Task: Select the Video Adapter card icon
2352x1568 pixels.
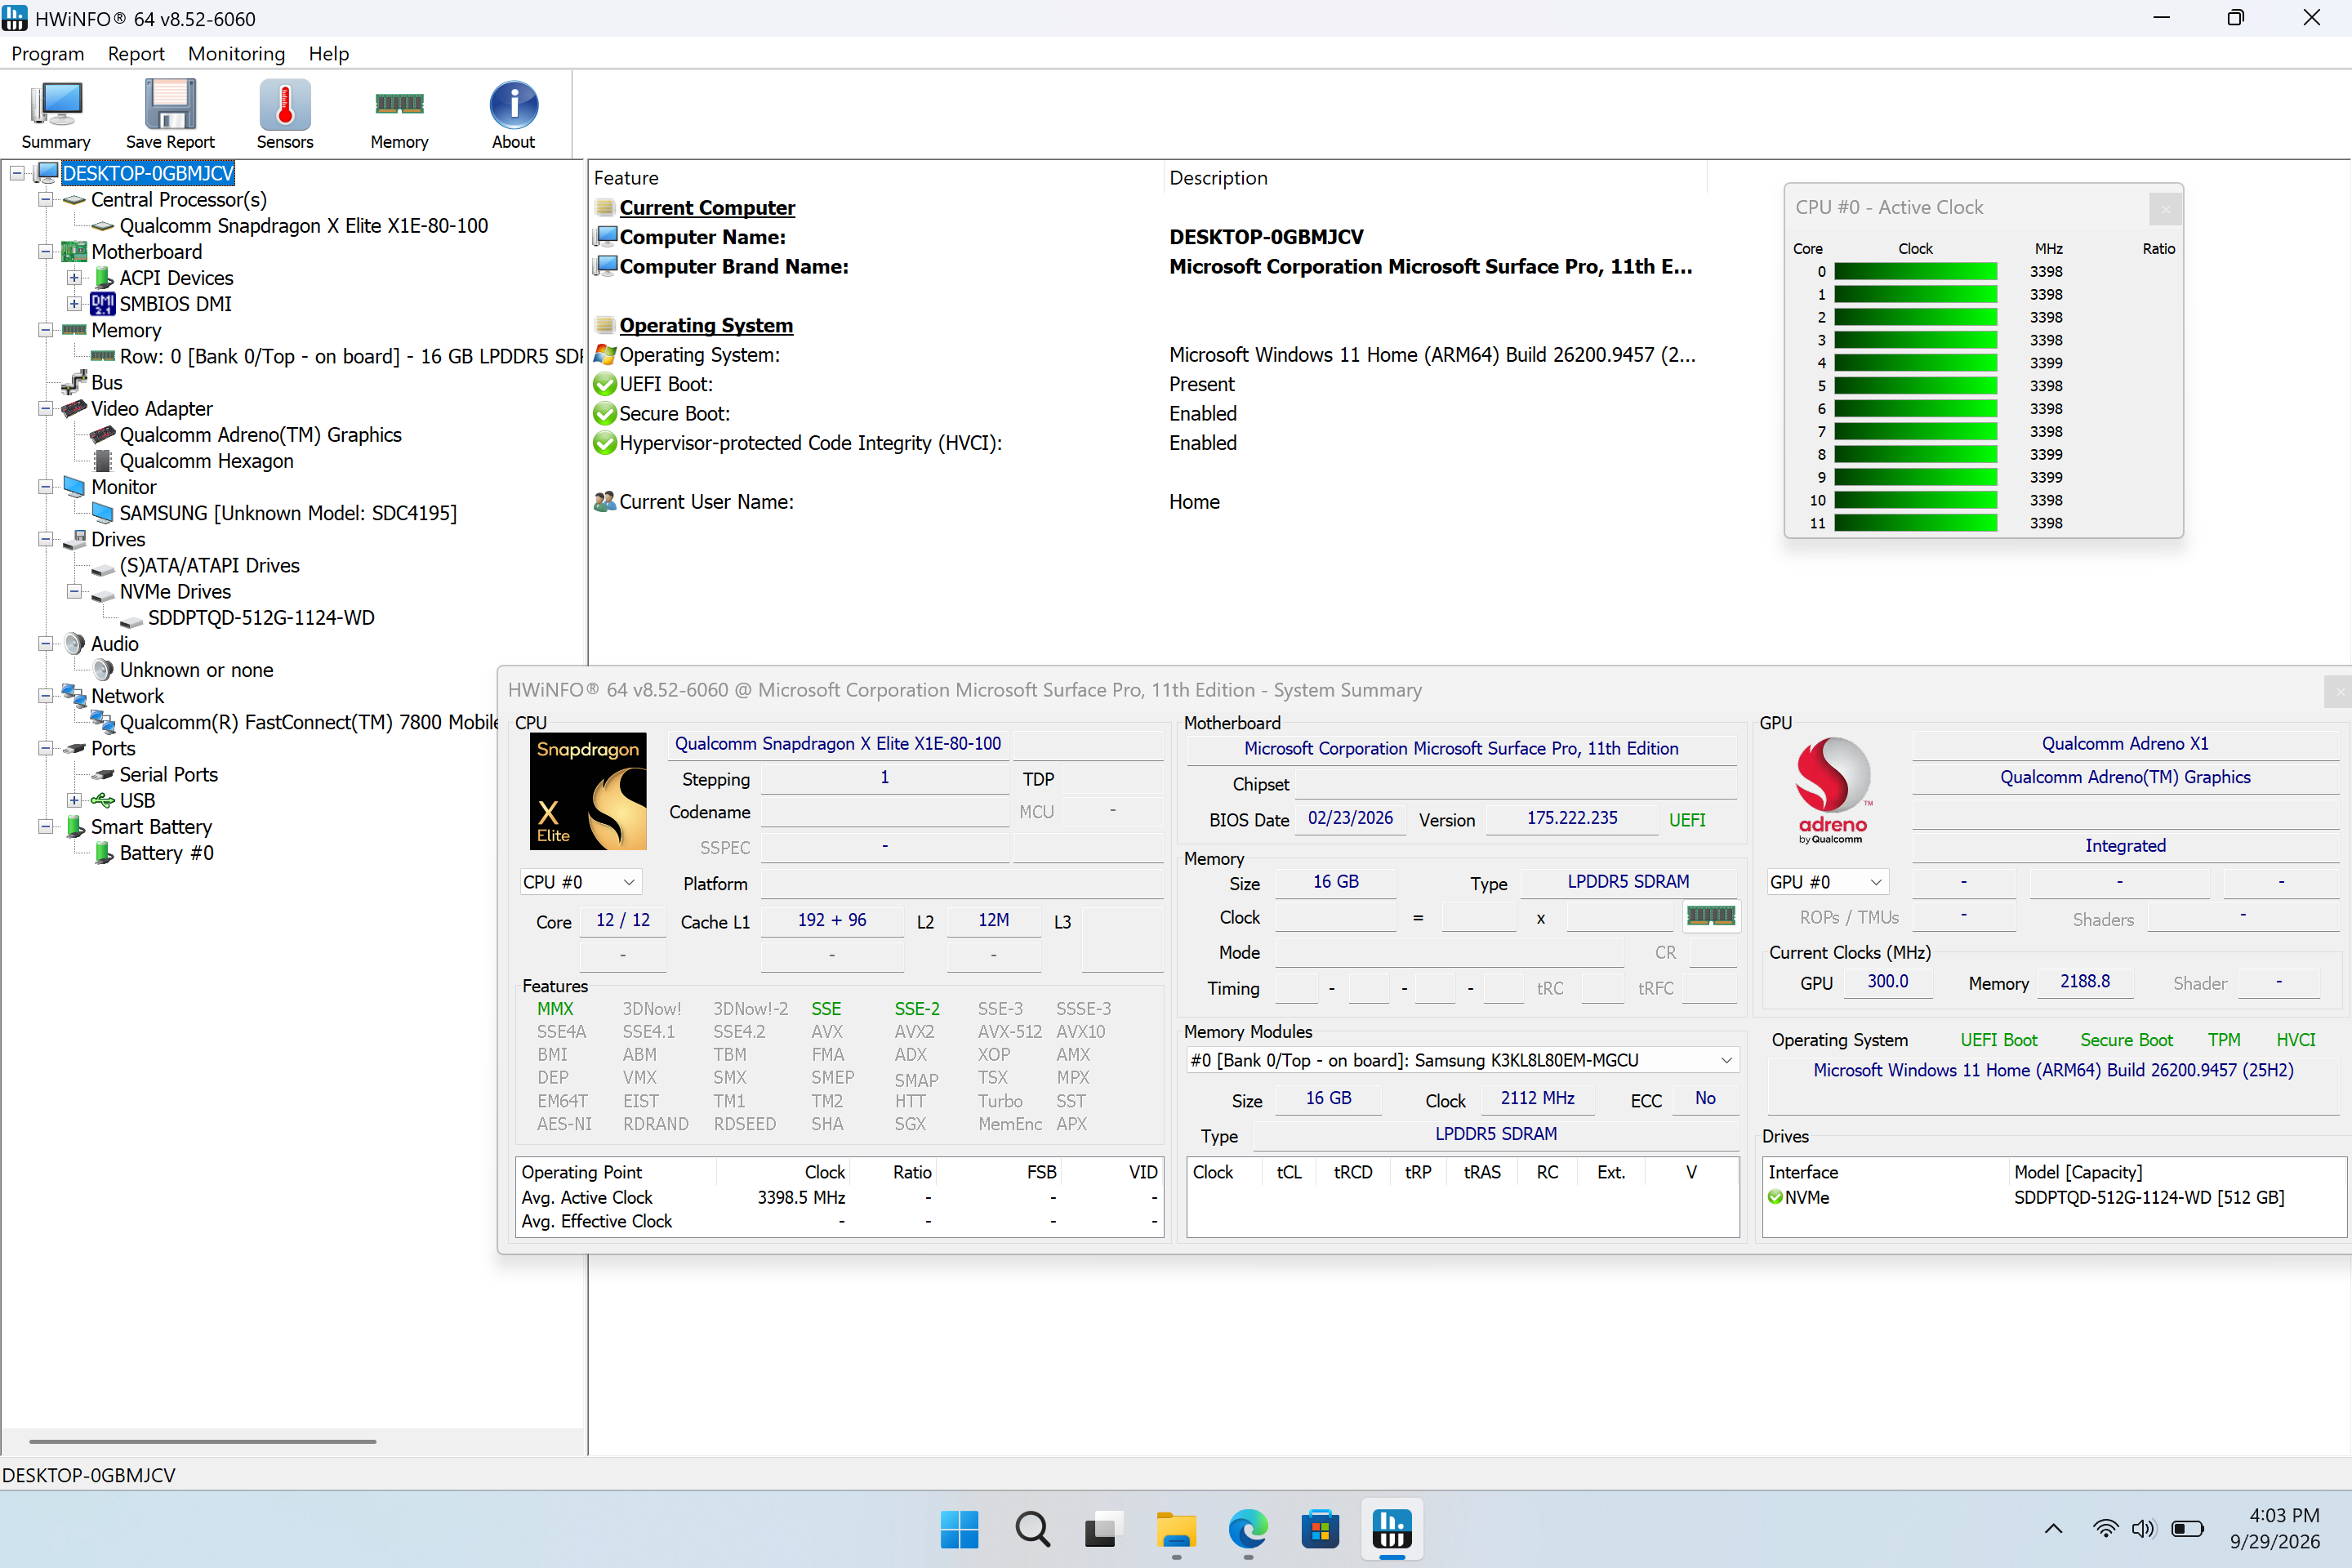Action: coord(75,409)
